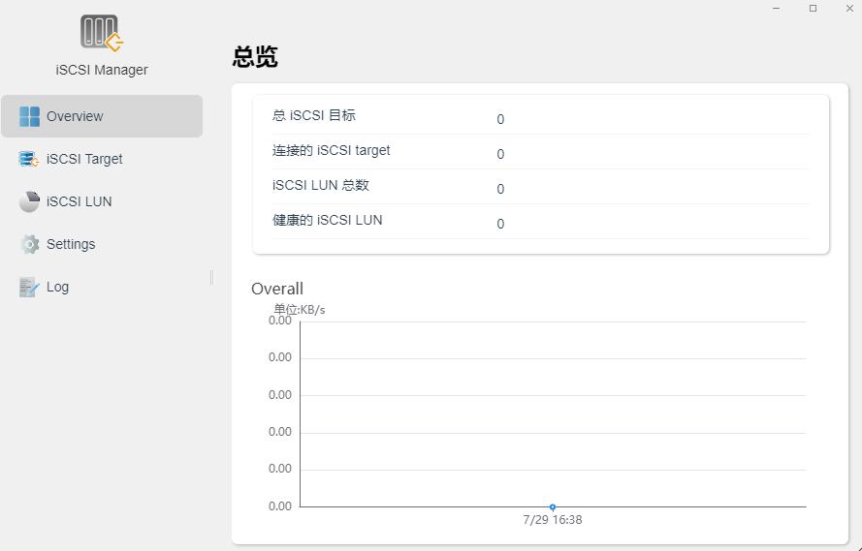Select the 总 iSCSI 目标 row

(x=540, y=117)
